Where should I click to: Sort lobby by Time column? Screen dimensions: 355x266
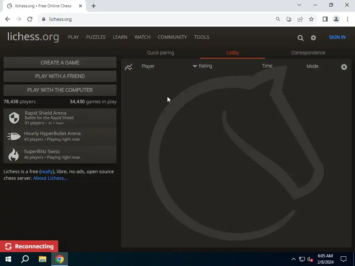(x=267, y=66)
